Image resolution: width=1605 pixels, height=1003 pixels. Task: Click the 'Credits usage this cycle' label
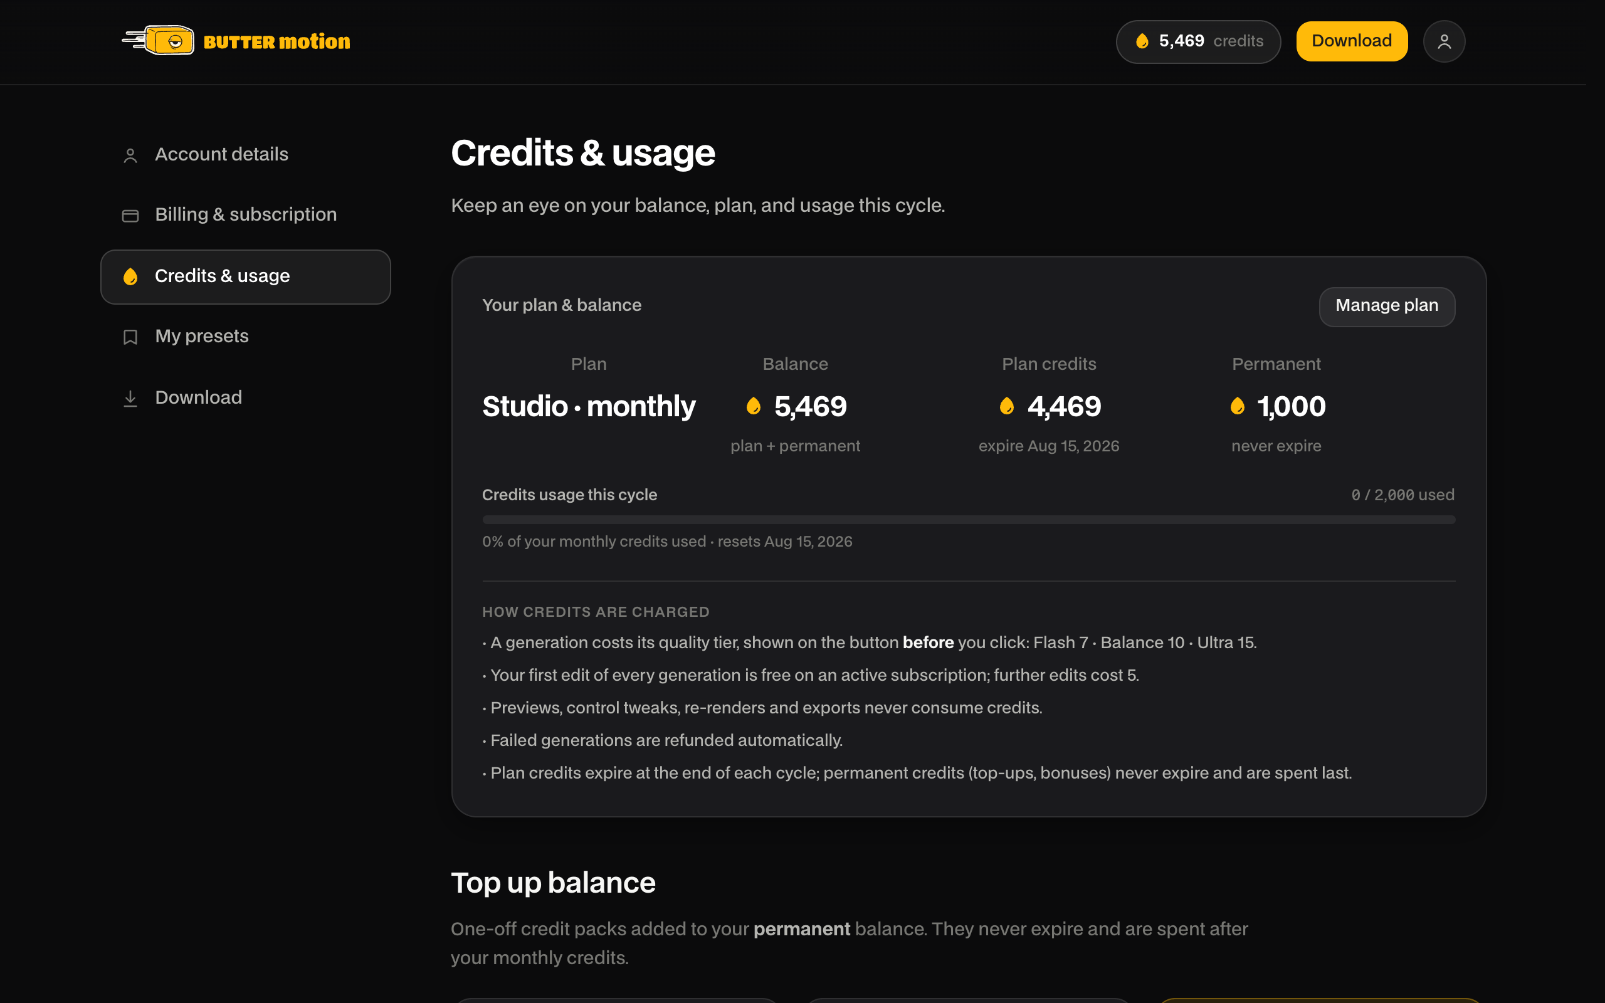point(570,495)
